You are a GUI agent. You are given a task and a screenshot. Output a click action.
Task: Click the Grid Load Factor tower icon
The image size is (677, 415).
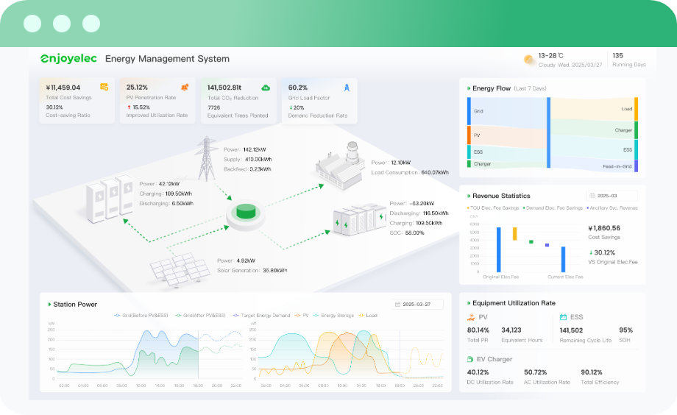347,88
